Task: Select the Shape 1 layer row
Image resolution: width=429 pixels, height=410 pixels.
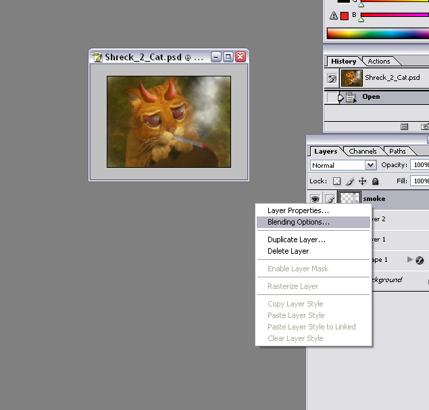Action: pos(400,260)
